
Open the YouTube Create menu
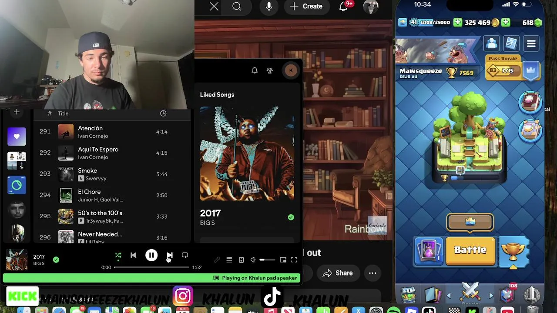[x=306, y=6]
